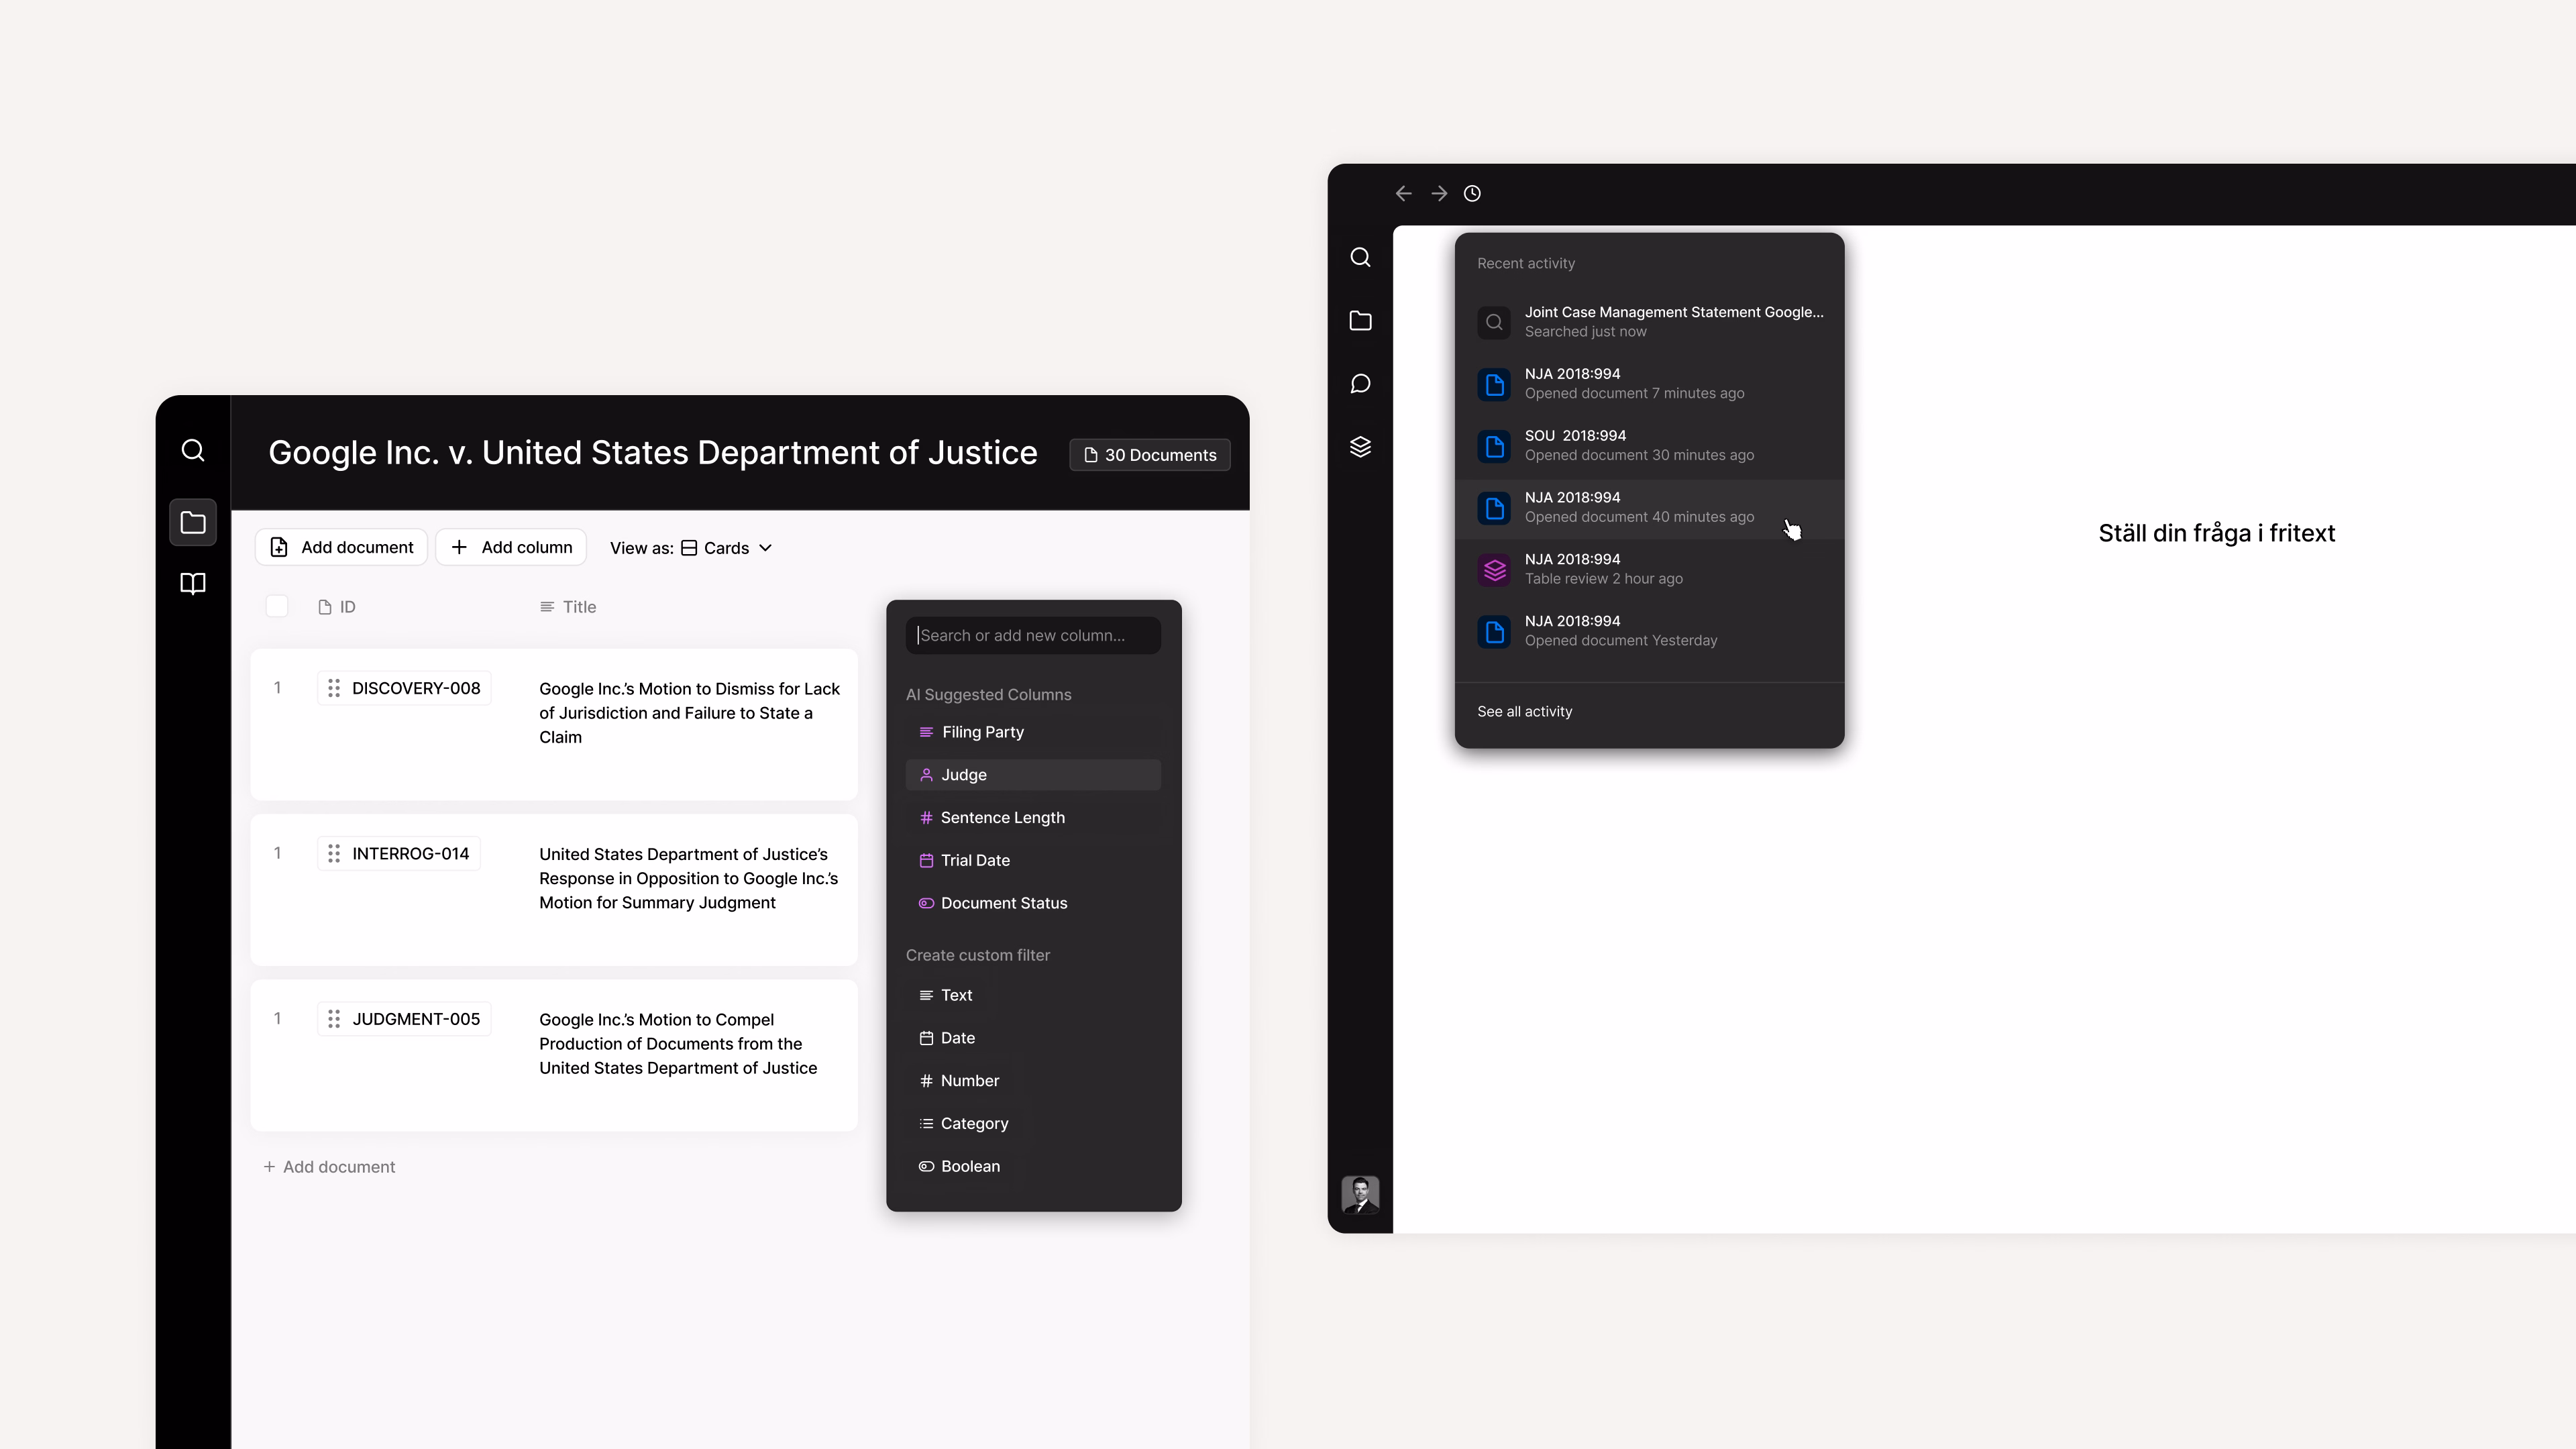Open the NJA 2018:994 table review entry
This screenshot has width=2576, height=1449.
[x=1650, y=570]
